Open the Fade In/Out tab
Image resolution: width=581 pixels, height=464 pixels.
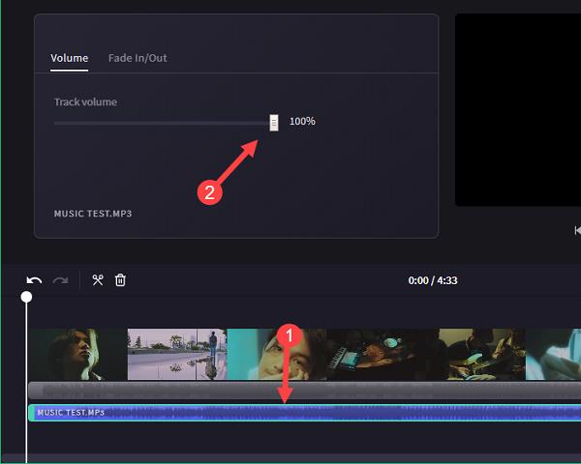point(138,58)
